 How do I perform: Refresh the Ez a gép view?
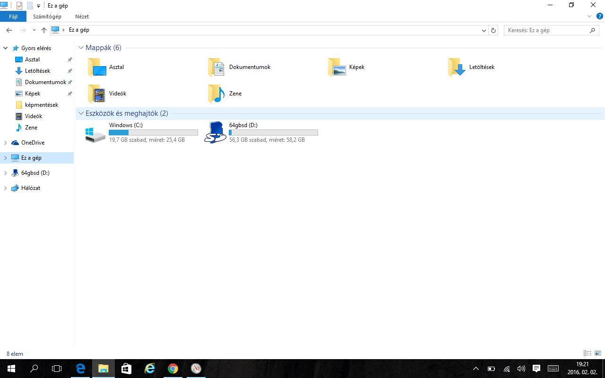click(x=493, y=30)
